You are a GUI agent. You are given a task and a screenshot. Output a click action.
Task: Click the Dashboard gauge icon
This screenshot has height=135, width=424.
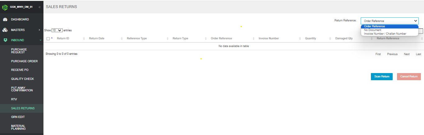(5, 20)
